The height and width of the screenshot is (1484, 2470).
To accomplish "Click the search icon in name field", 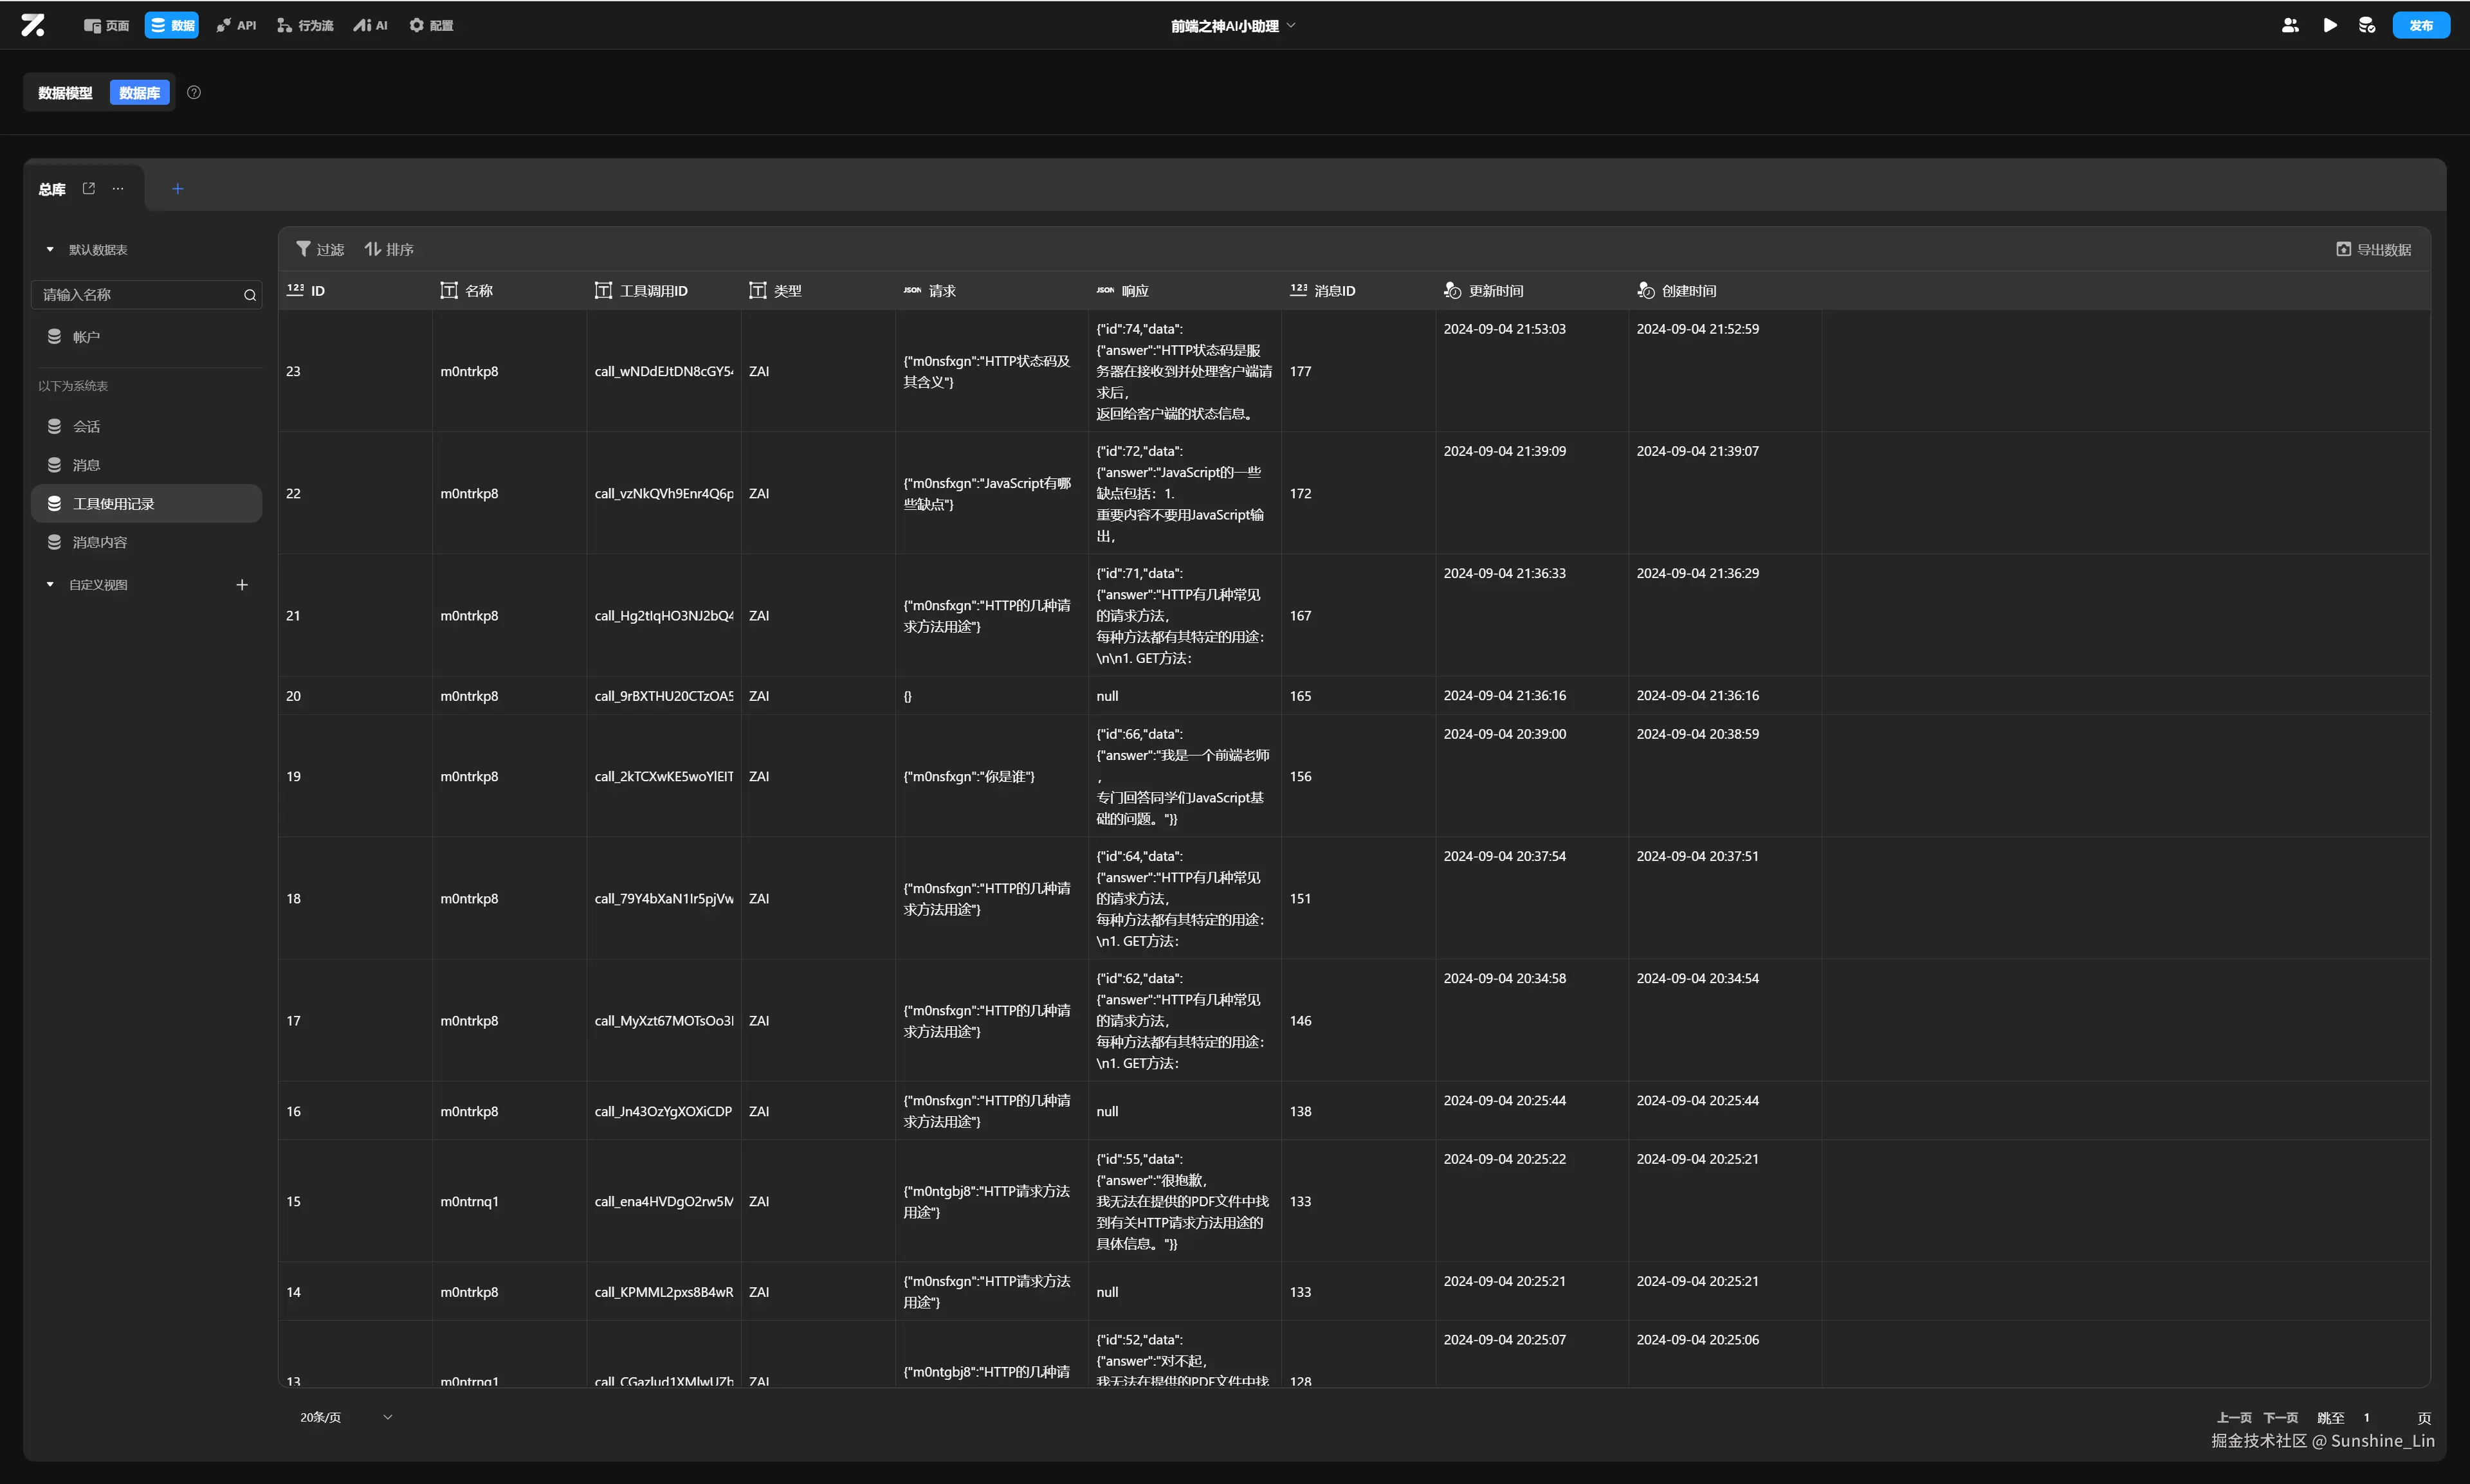I will coord(250,295).
